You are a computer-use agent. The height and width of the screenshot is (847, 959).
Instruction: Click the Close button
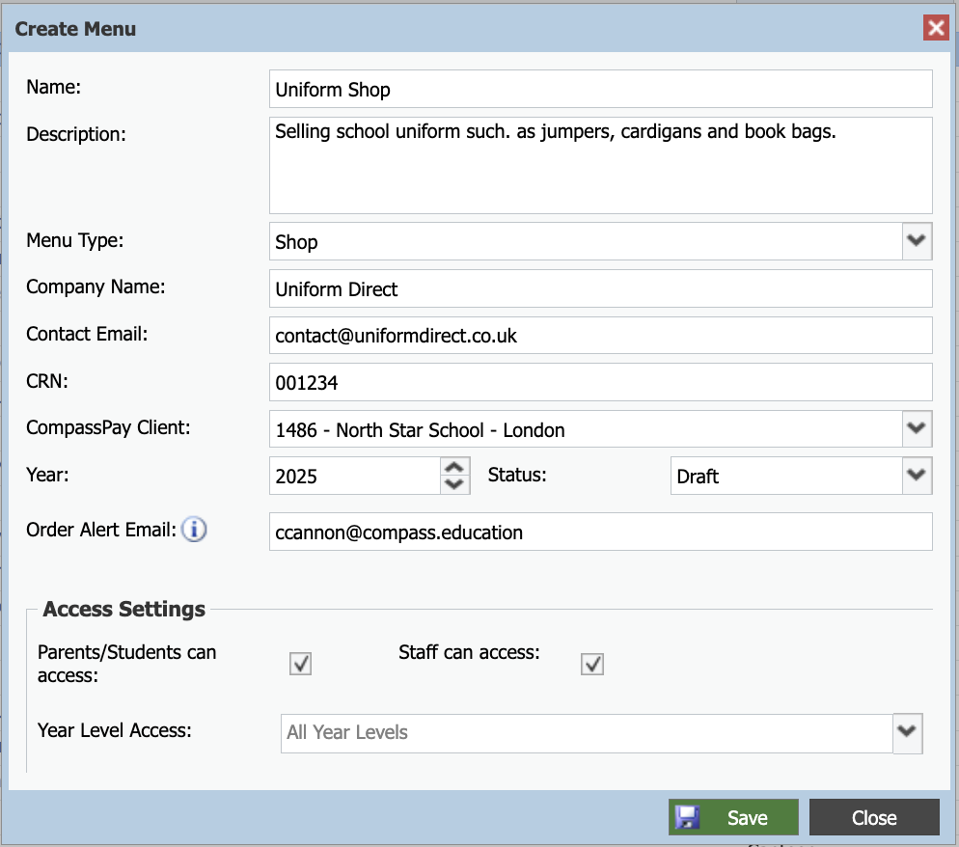click(x=874, y=817)
